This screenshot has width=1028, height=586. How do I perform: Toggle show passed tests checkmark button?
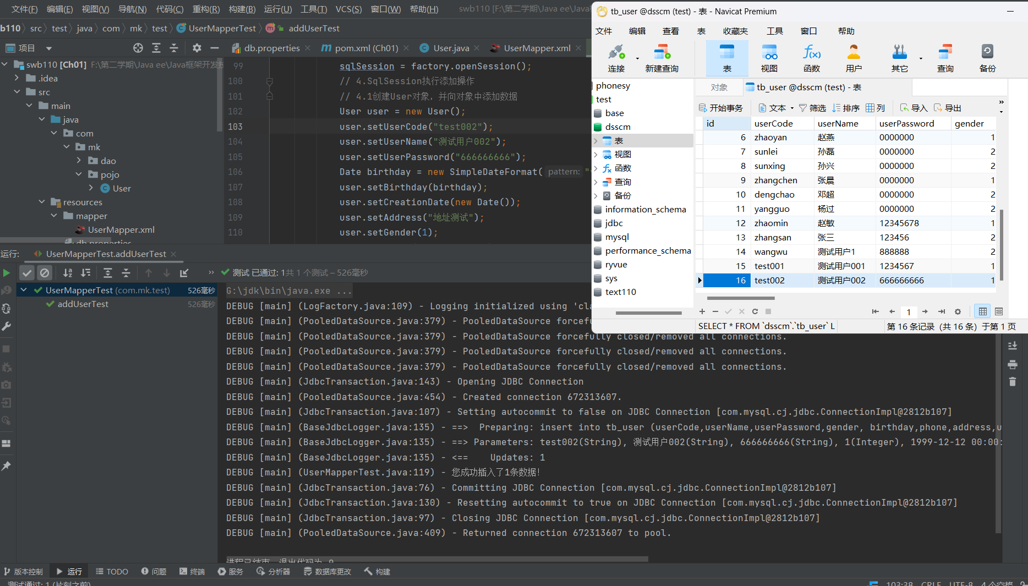pyautogui.click(x=27, y=272)
